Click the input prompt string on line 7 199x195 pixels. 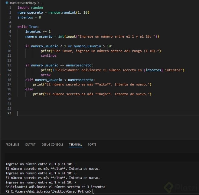(116, 36)
